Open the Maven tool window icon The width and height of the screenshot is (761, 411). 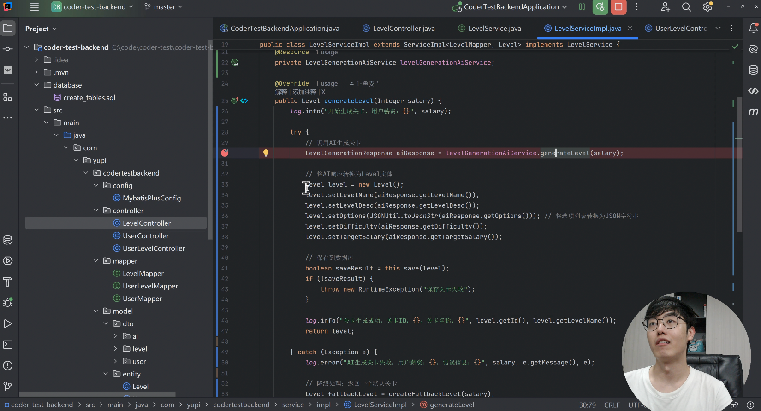click(753, 112)
